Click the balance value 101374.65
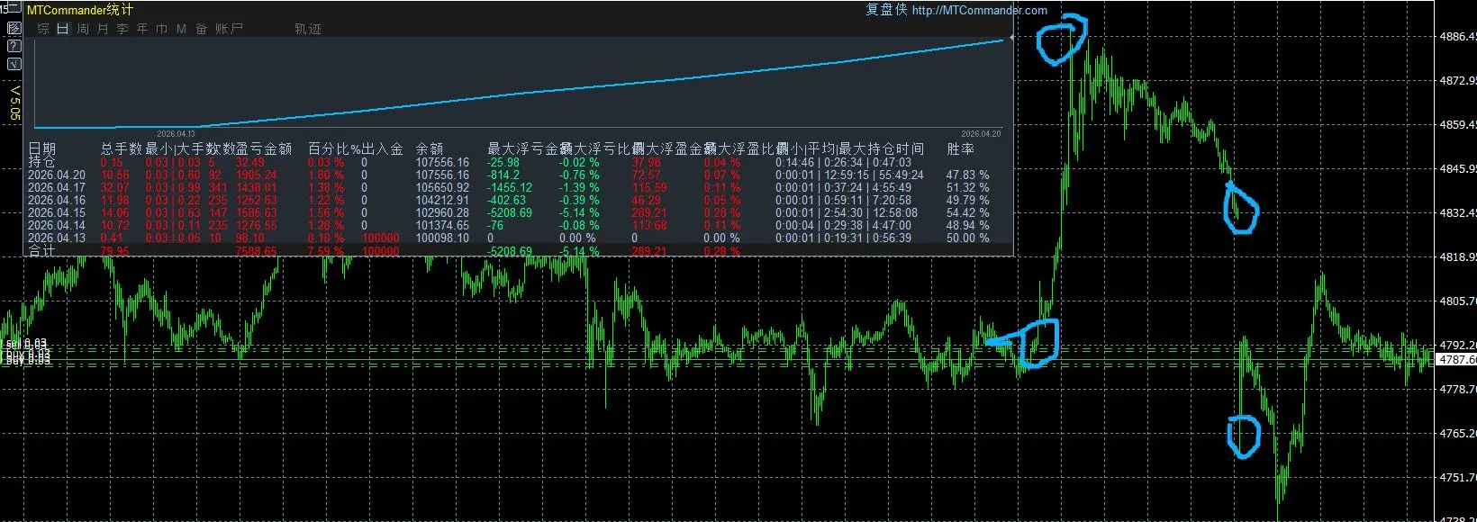 pyautogui.click(x=442, y=226)
